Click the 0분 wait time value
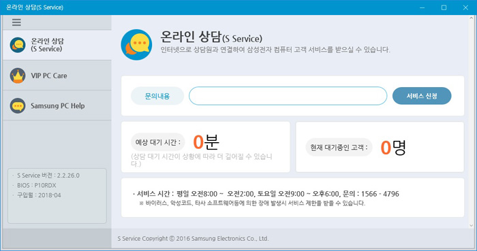This screenshot has width=477, height=251. click(x=206, y=142)
